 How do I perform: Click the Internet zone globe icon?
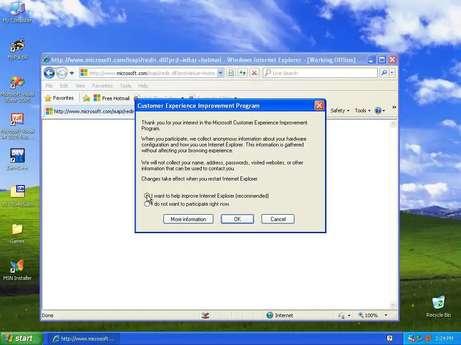(270, 315)
